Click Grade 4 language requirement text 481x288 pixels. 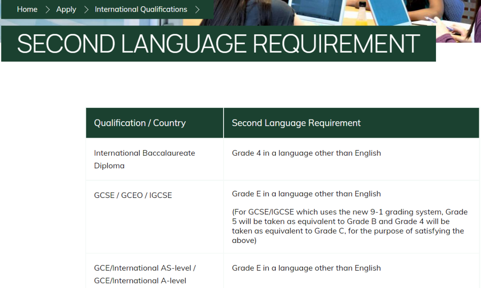point(306,153)
